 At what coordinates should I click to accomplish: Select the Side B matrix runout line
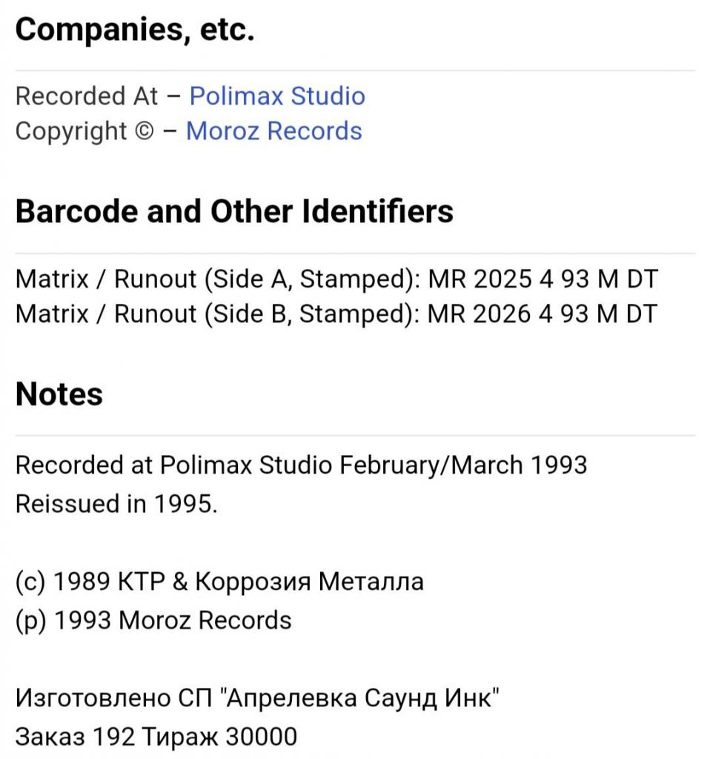coord(336,314)
